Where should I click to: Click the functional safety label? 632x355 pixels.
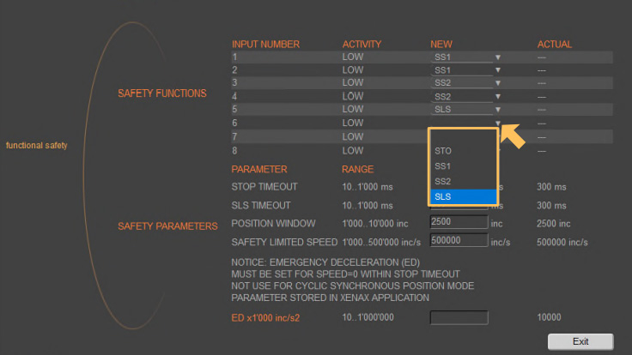pyautogui.click(x=36, y=145)
